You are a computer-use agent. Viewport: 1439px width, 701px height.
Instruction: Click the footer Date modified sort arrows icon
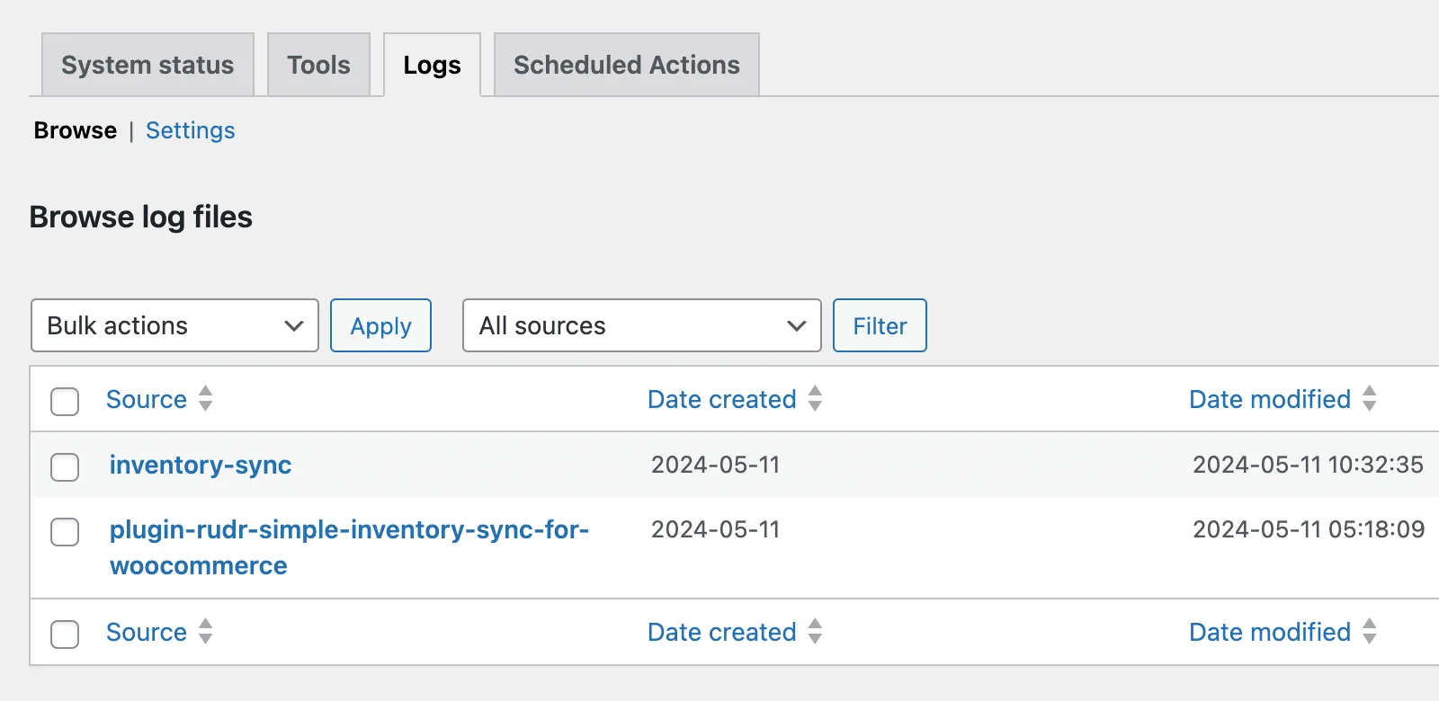pyautogui.click(x=1370, y=631)
